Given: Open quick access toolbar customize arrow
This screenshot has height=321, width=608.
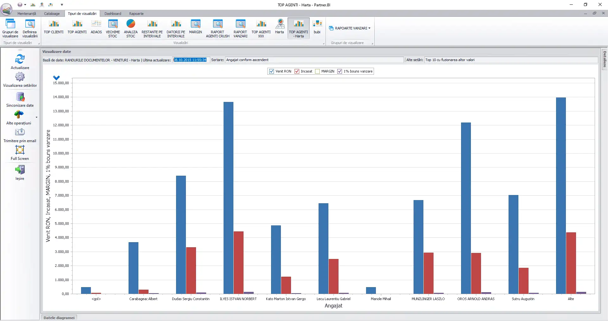Looking at the screenshot, I should [x=62, y=5].
